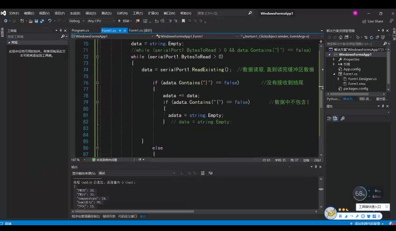The width and height of the screenshot is (396, 231).
Task: Switch to the Python... panel tab
Action: (333, 99)
